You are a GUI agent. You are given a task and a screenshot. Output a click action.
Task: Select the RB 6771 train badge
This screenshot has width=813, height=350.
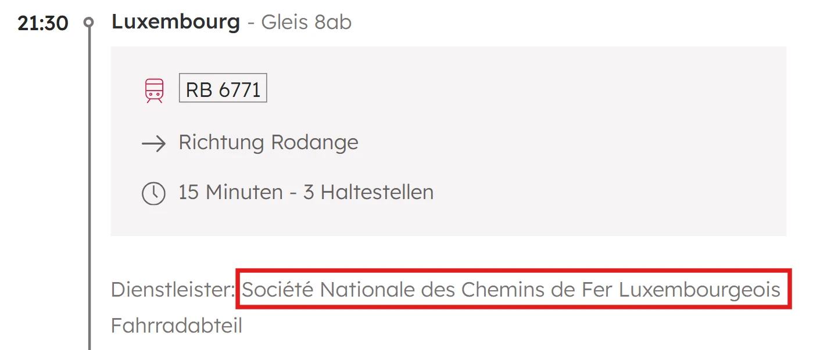click(223, 90)
